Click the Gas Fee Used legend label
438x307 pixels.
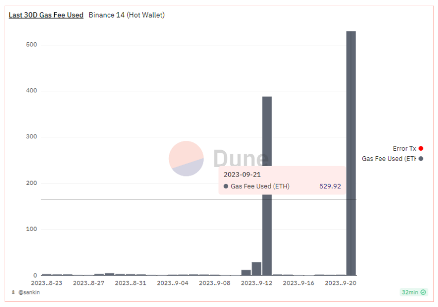pyautogui.click(x=389, y=159)
